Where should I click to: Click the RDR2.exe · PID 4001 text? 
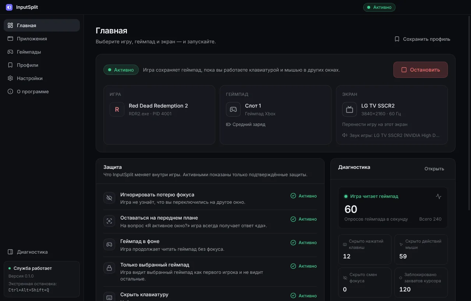pos(150,114)
